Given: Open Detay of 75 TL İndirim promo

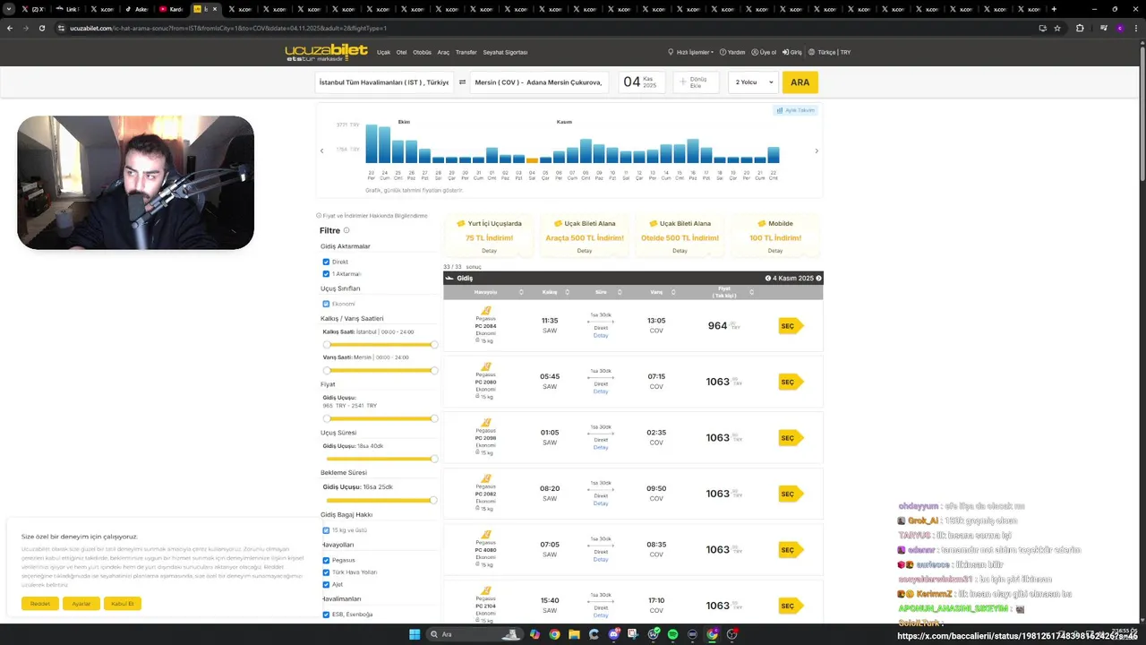Looking at the screenshot, I should [489, 251].
